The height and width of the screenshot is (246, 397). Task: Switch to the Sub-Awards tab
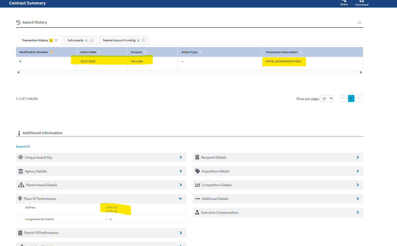tap(80, 40)
